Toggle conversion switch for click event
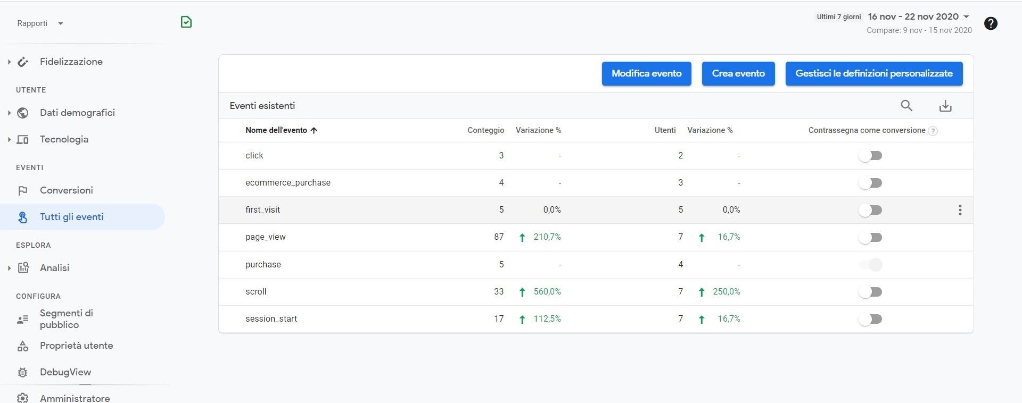Screen dimensions: 1022x403 [x=870, y=156]
